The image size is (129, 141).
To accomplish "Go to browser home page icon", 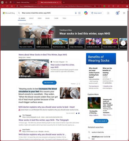I will click(x=12, y=6).
